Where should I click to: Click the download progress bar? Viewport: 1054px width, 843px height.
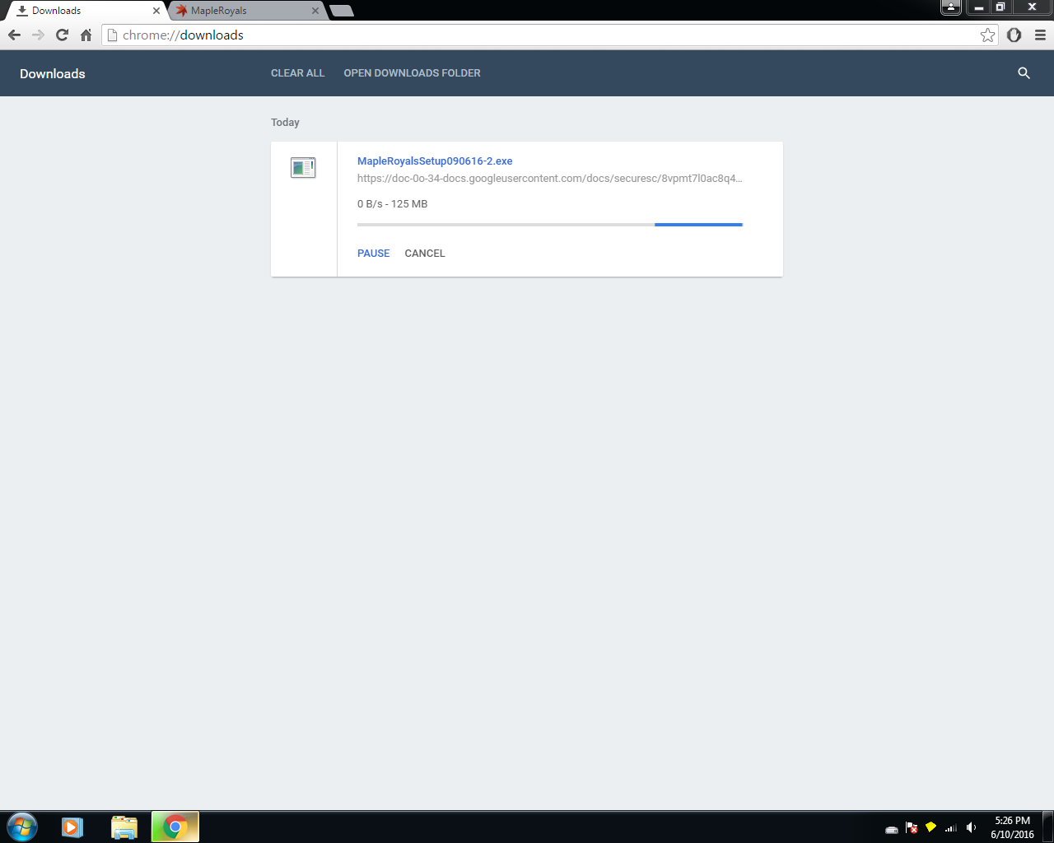(550, 224)
